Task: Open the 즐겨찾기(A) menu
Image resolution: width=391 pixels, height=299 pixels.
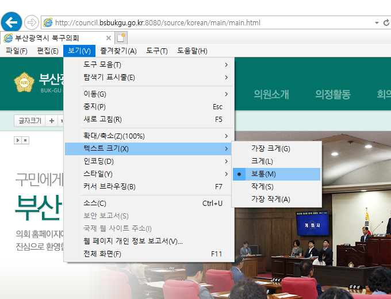Action: click(x=118, y=51)
